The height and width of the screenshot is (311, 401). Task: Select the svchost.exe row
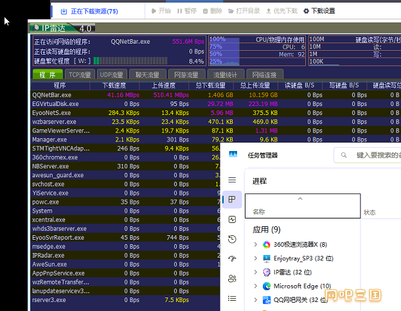(125, 184)
